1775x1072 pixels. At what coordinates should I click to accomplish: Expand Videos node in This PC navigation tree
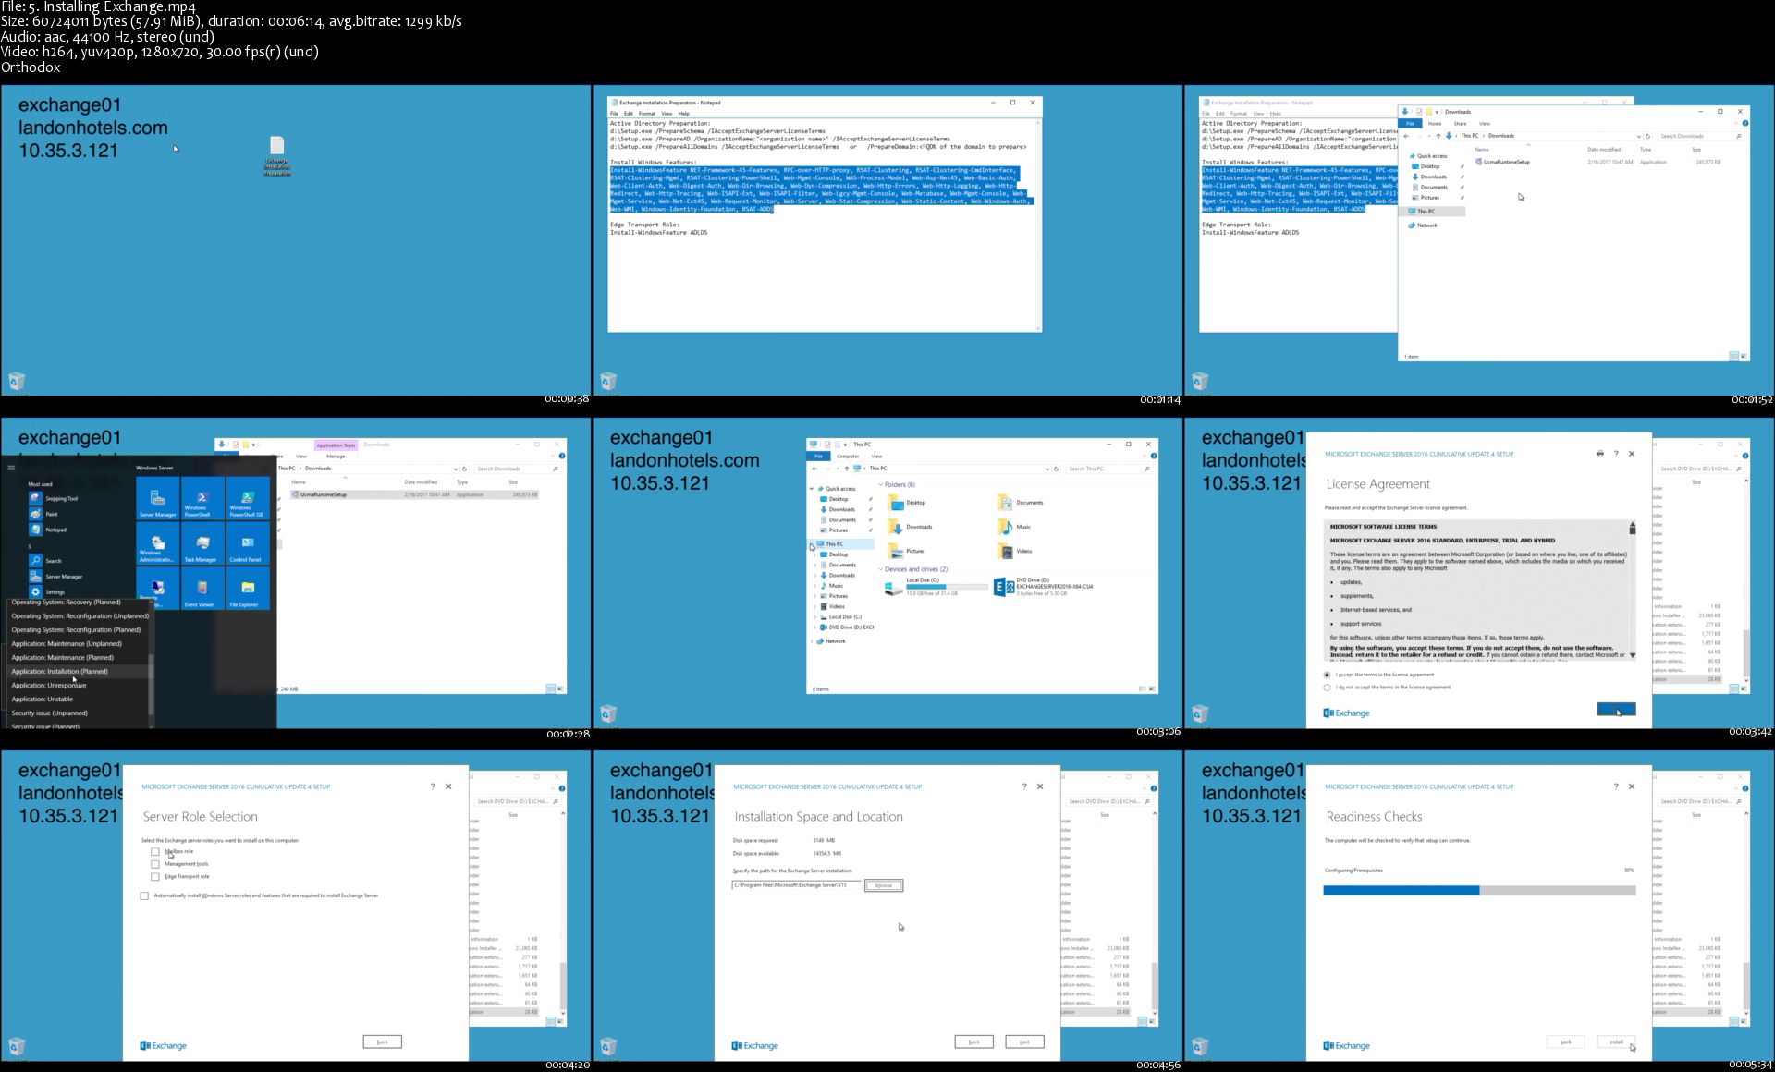click(814, 606)
